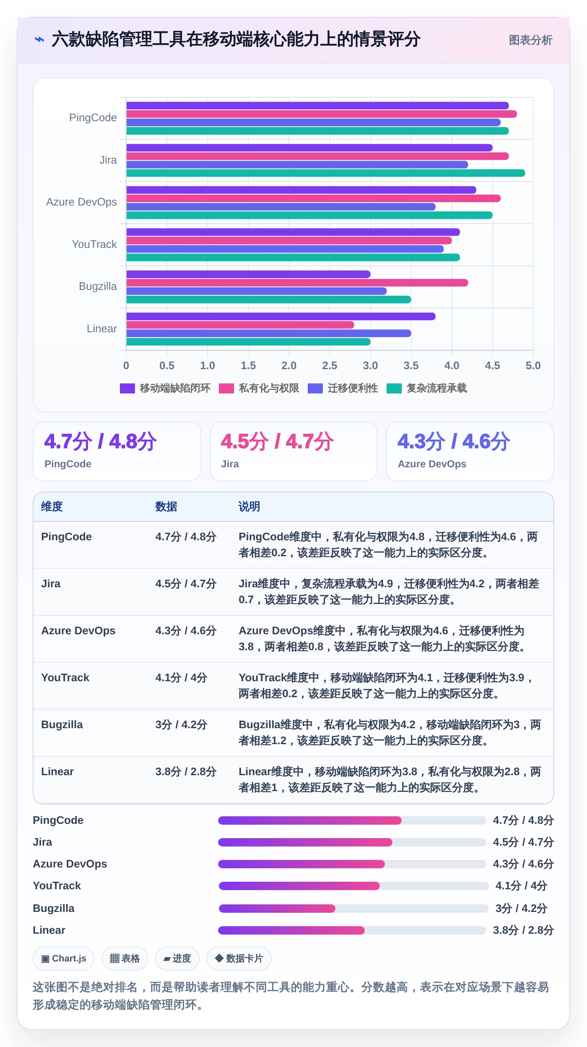Click table cell 3.8分 / 2.8分
This screenshot has width=587, height=1047.
tap(186, 772)
